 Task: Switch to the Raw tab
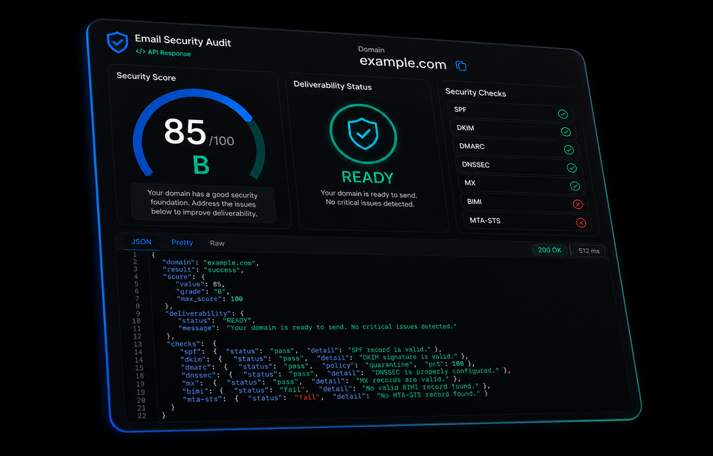point(217,243)
